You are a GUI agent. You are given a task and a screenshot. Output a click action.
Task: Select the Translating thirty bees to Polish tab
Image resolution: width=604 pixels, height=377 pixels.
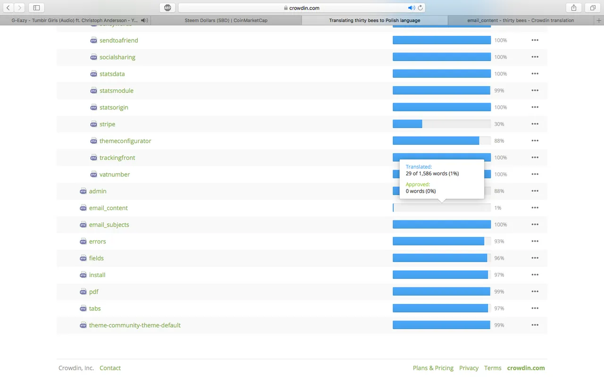(375, 20)
